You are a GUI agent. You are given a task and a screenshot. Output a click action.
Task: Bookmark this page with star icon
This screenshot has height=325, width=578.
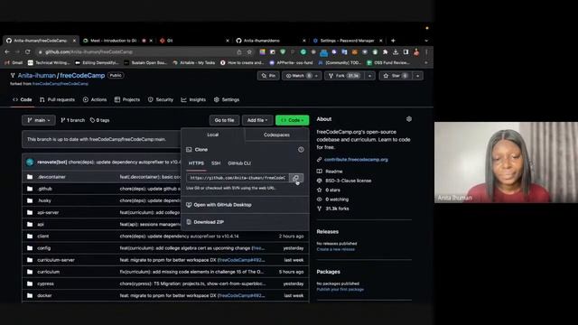(x=249, y=52)
